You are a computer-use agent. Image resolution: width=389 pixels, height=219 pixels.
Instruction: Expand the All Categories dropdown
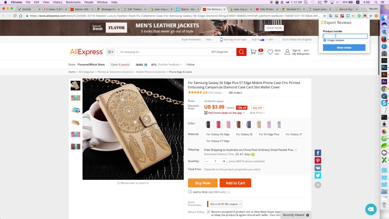222,52
